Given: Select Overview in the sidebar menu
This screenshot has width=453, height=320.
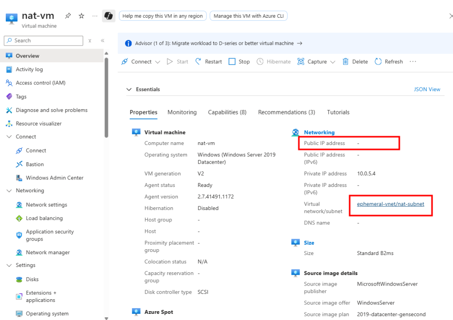Looking at the screenshot, I should point(52,56).
